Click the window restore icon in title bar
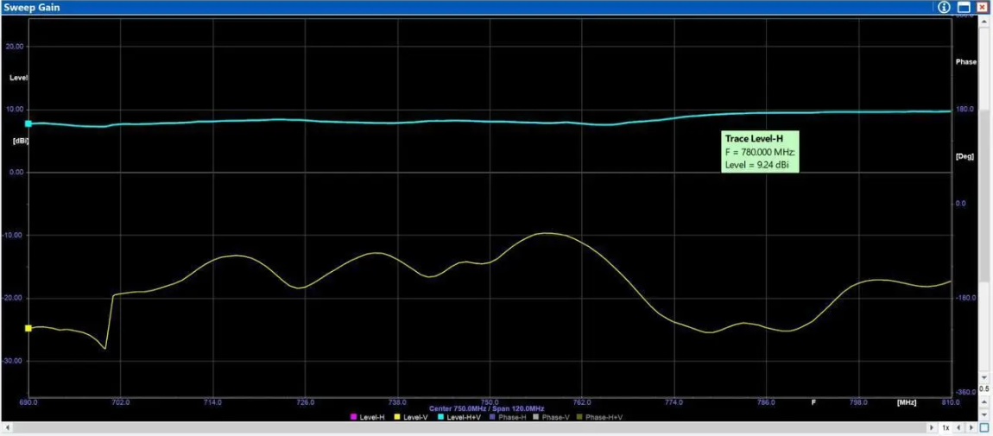 click(x=964, y=7)
